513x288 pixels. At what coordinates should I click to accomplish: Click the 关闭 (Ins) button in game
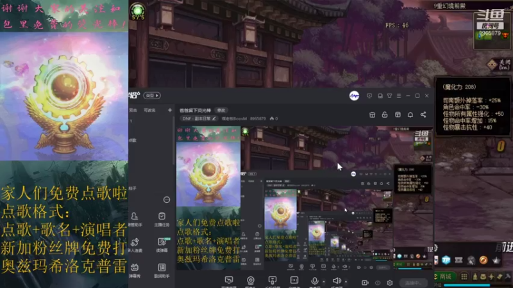[499, 65]
